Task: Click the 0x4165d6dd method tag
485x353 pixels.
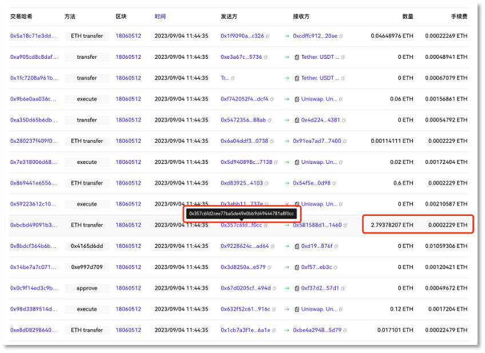Action: [87, 246]
